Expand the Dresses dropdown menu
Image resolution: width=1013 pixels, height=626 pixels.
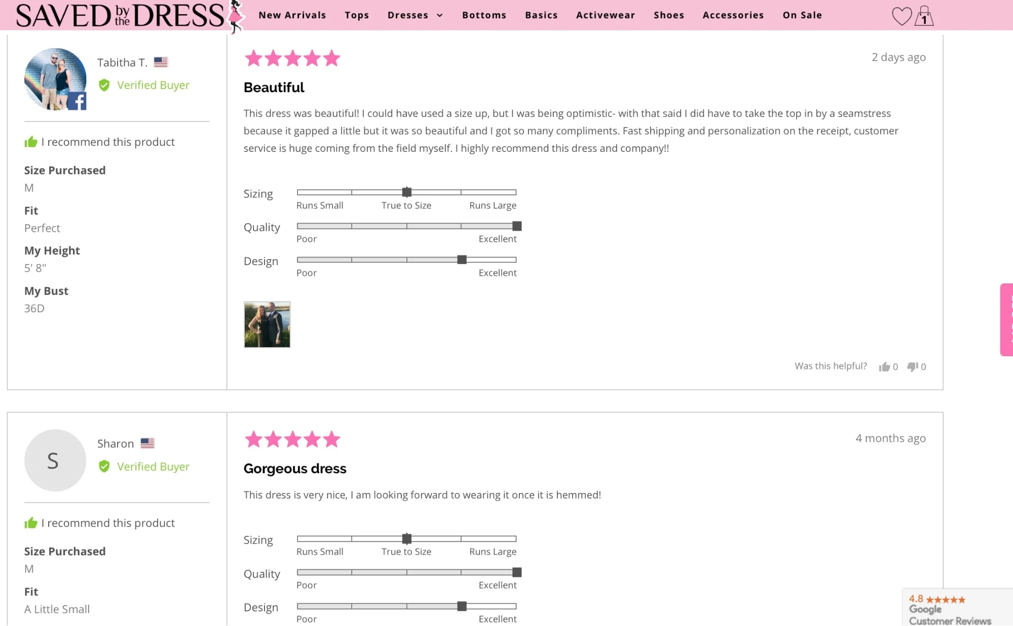point(415,15)
